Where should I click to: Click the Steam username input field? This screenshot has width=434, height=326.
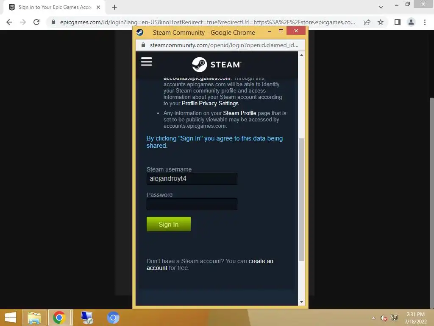coord(192,179)
